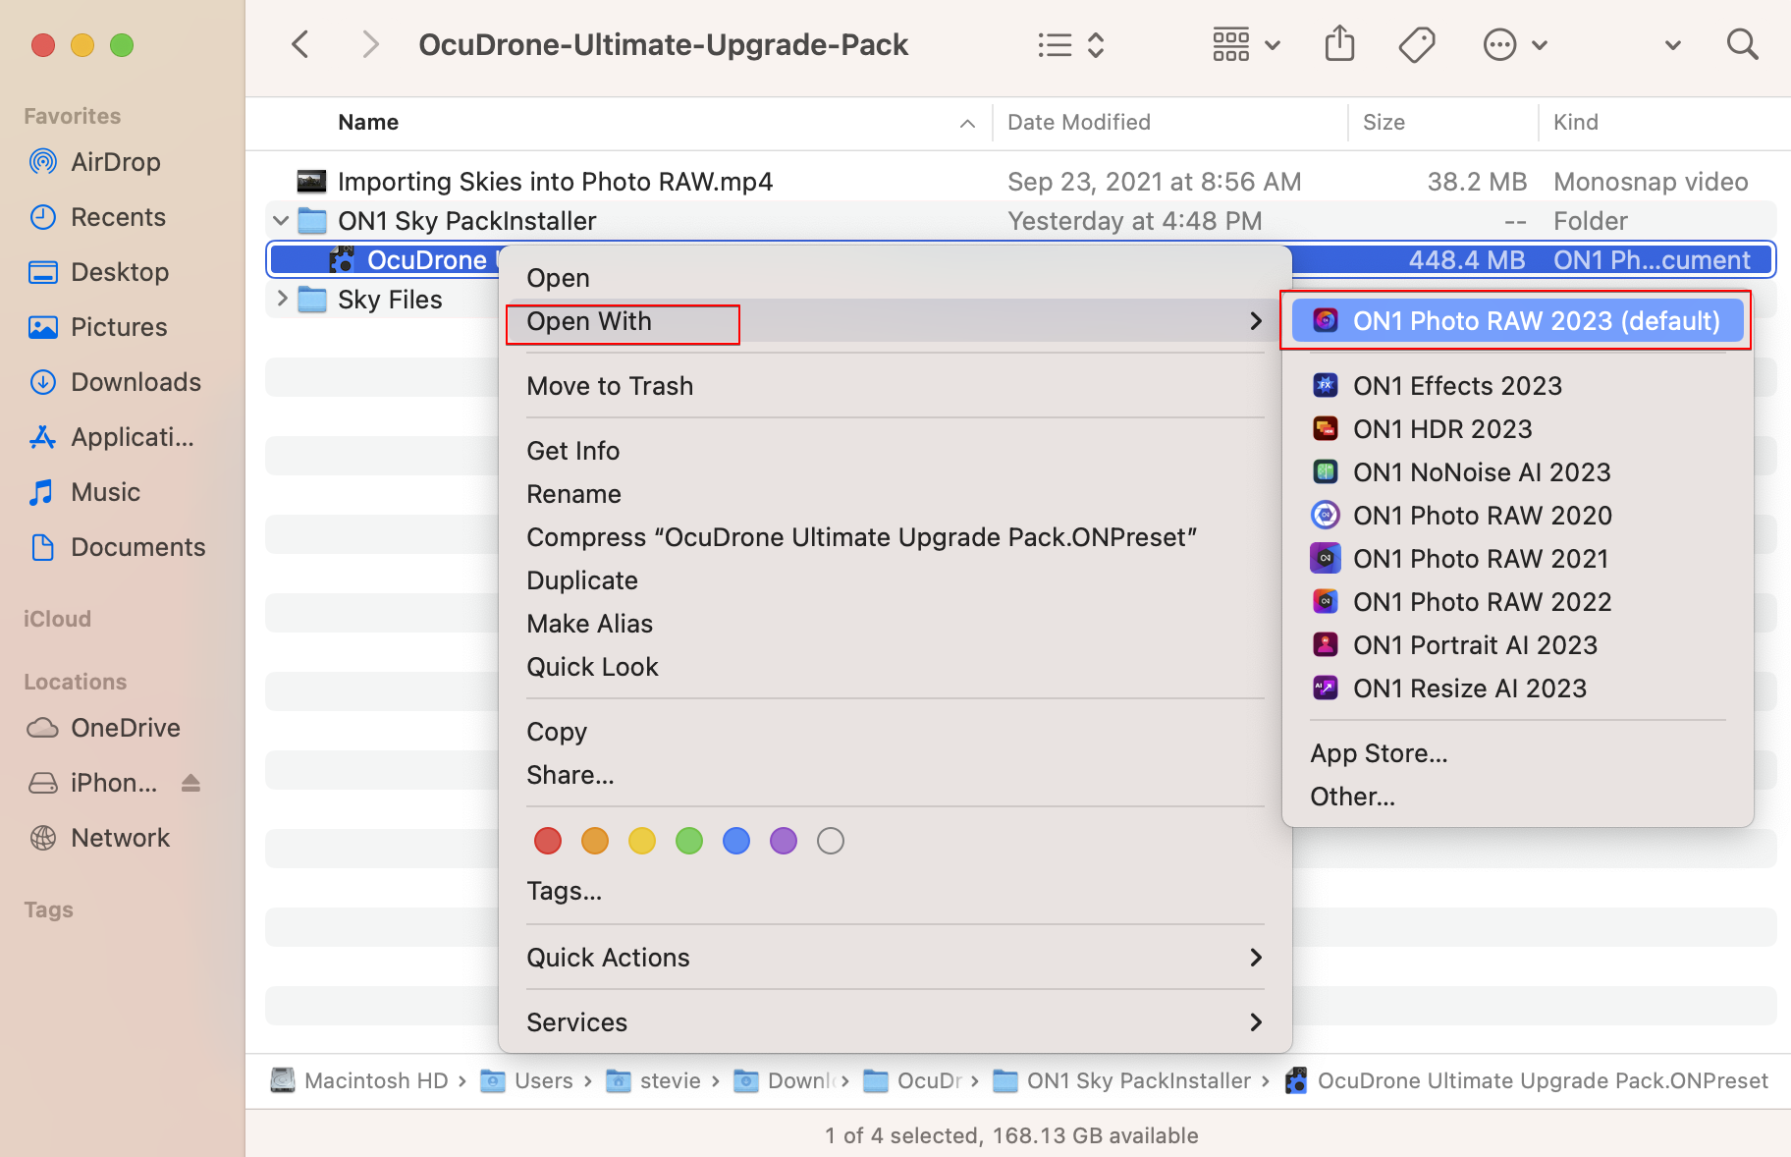Click the Share icon in the toolbar
This screenshot has width=1791, height=1157.
click(x=1339, y=45)
